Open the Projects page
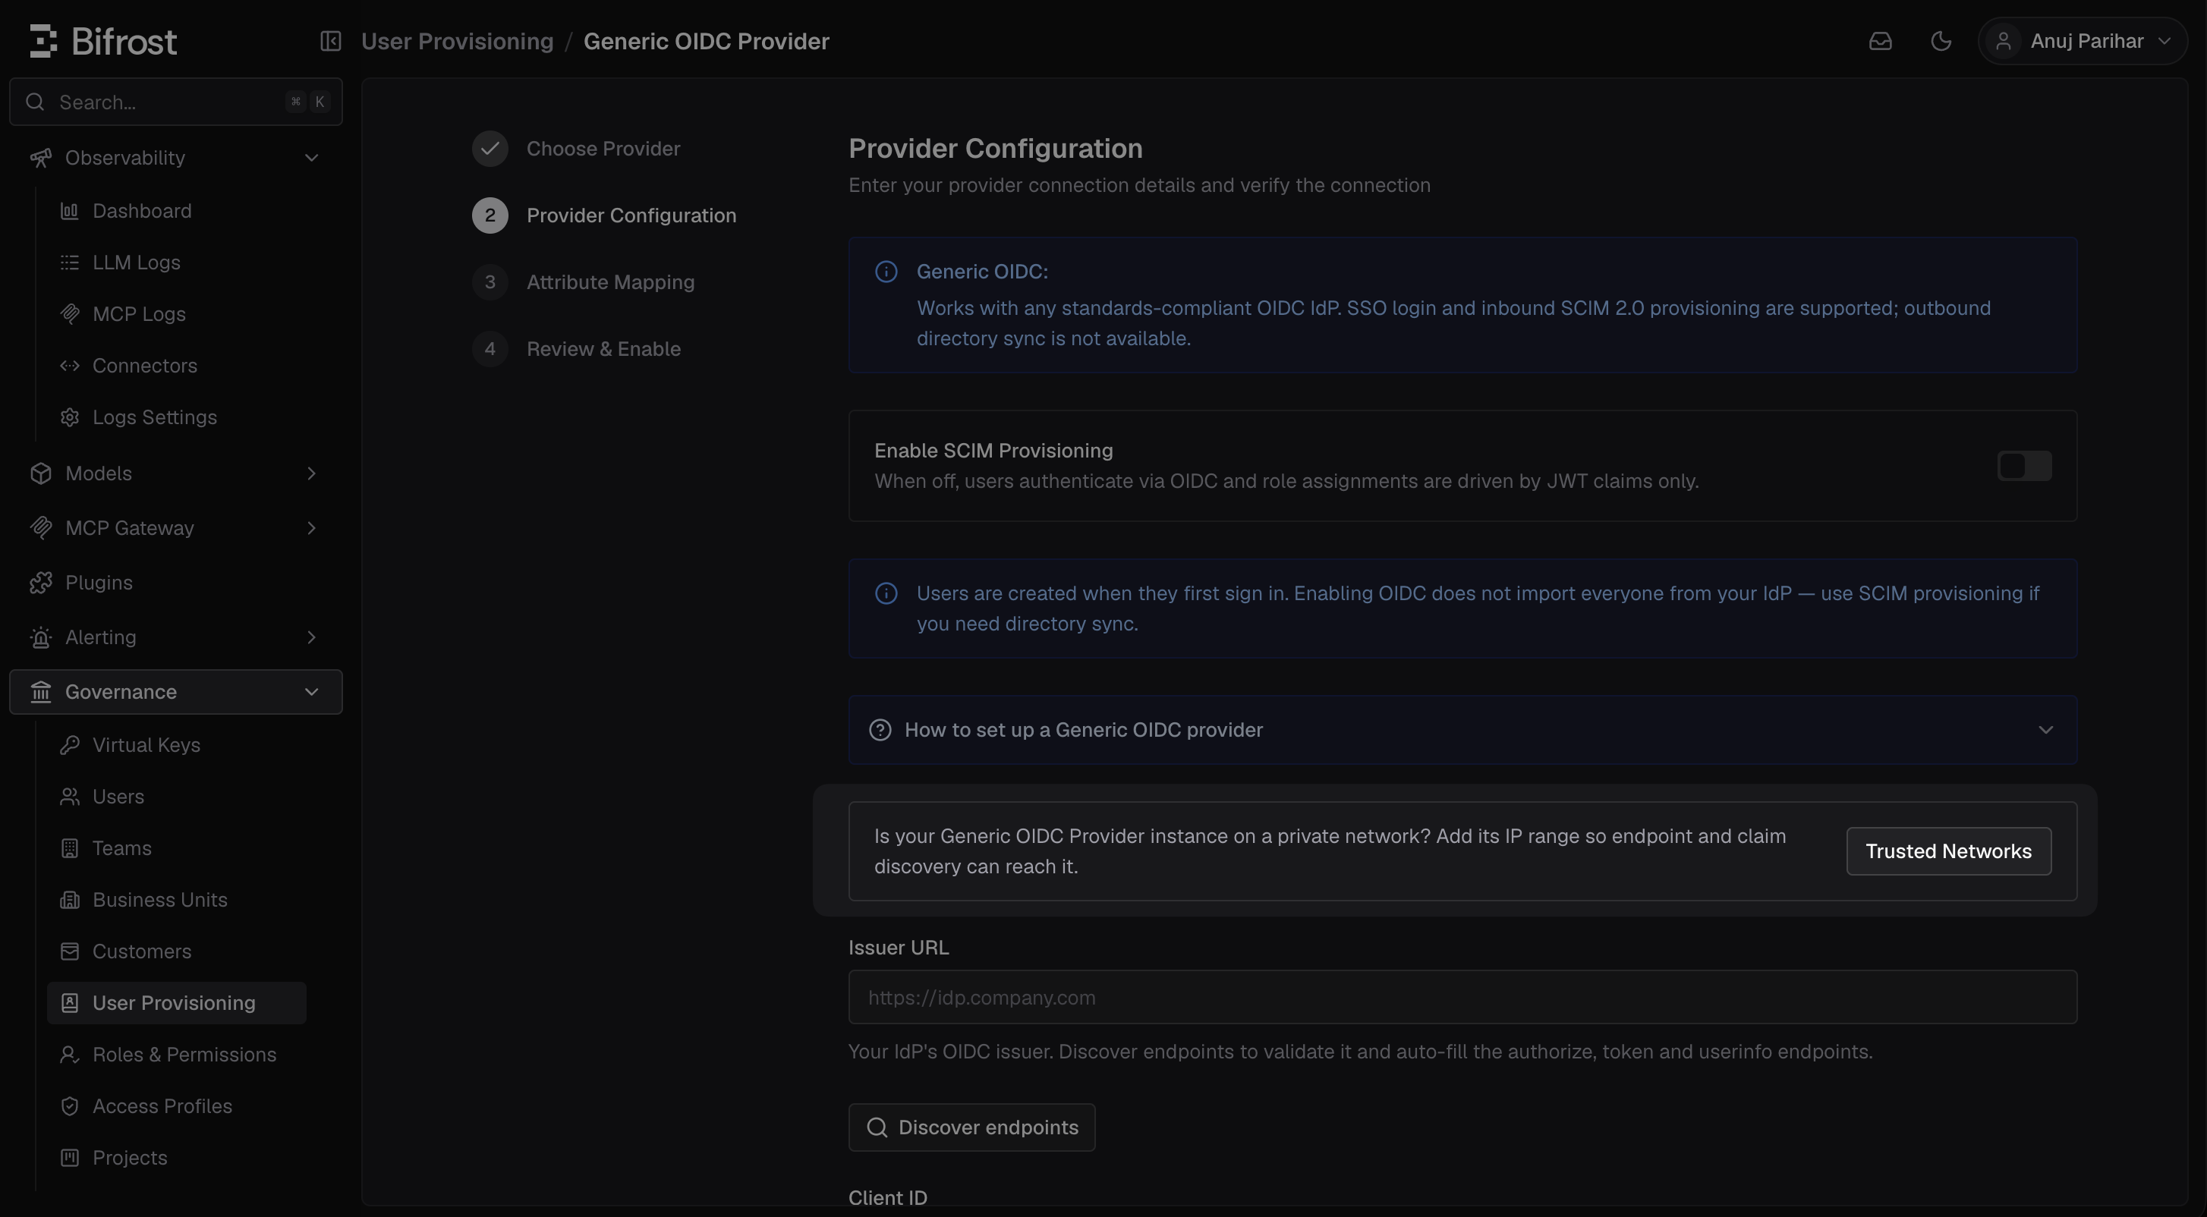Viewport: 2207px width, 1217px height. pyautogui.click(x=177, y=1158)
